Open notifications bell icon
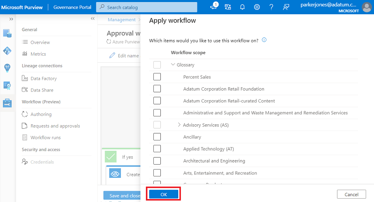Screen dimensions: 374x202 pyautogui.click(x=242, y=7)
